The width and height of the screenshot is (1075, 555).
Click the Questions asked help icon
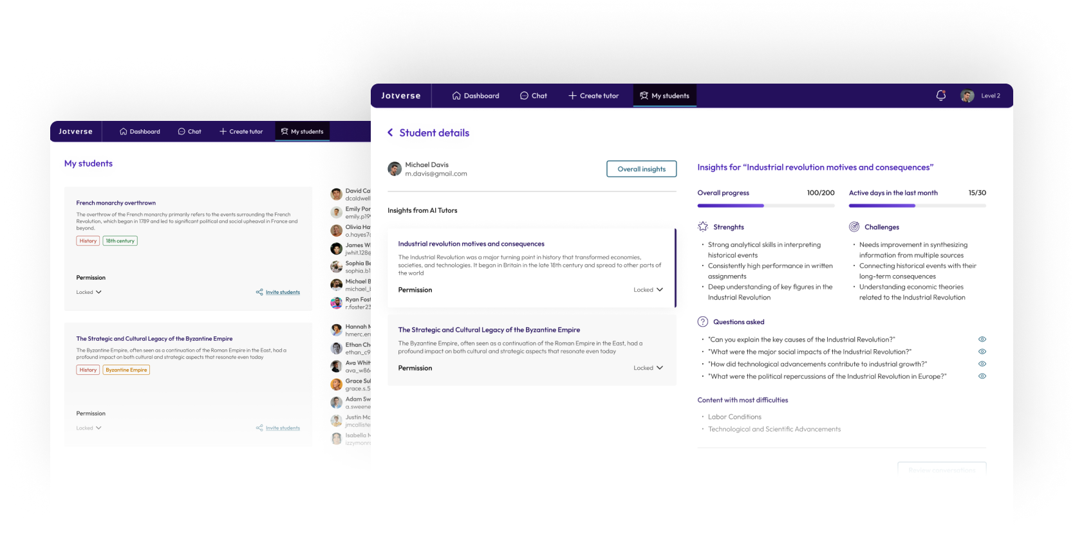(x=703, y=322)
